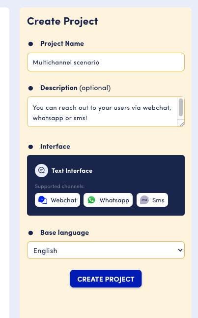Click the Supported channels label
Screen dimensions: 198x318
[60, 186]
